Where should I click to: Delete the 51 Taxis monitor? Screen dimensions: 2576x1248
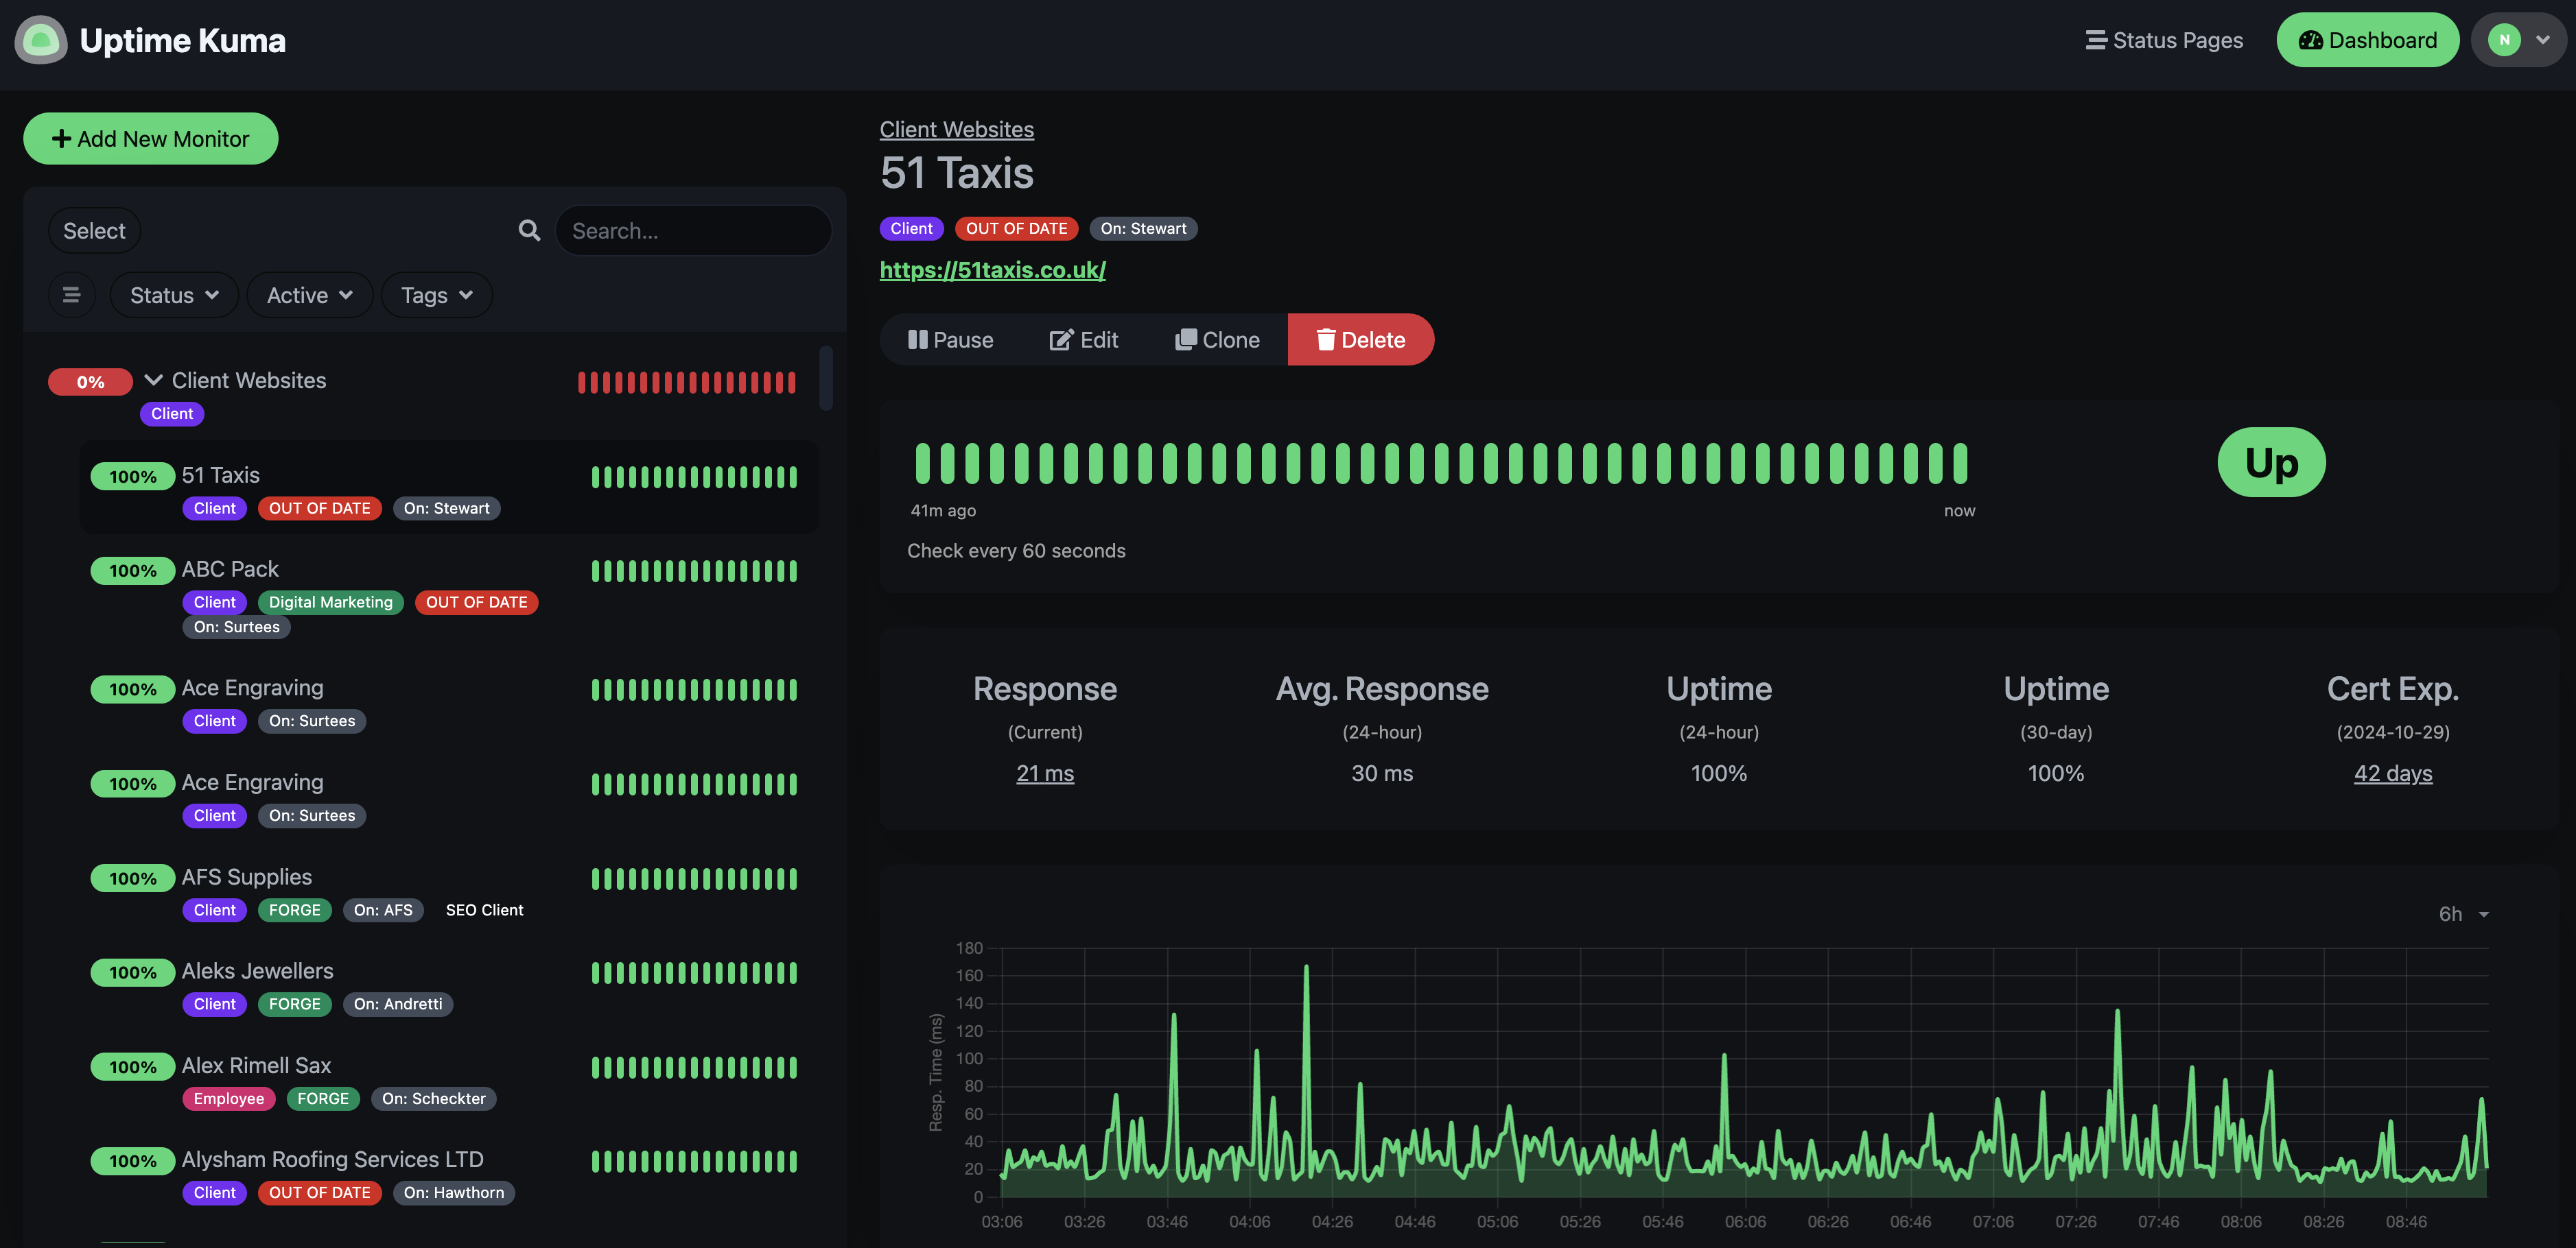pos(1360,339)
